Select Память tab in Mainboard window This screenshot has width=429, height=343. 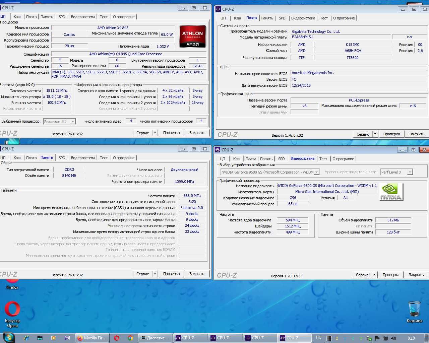(x=267, y=18)
